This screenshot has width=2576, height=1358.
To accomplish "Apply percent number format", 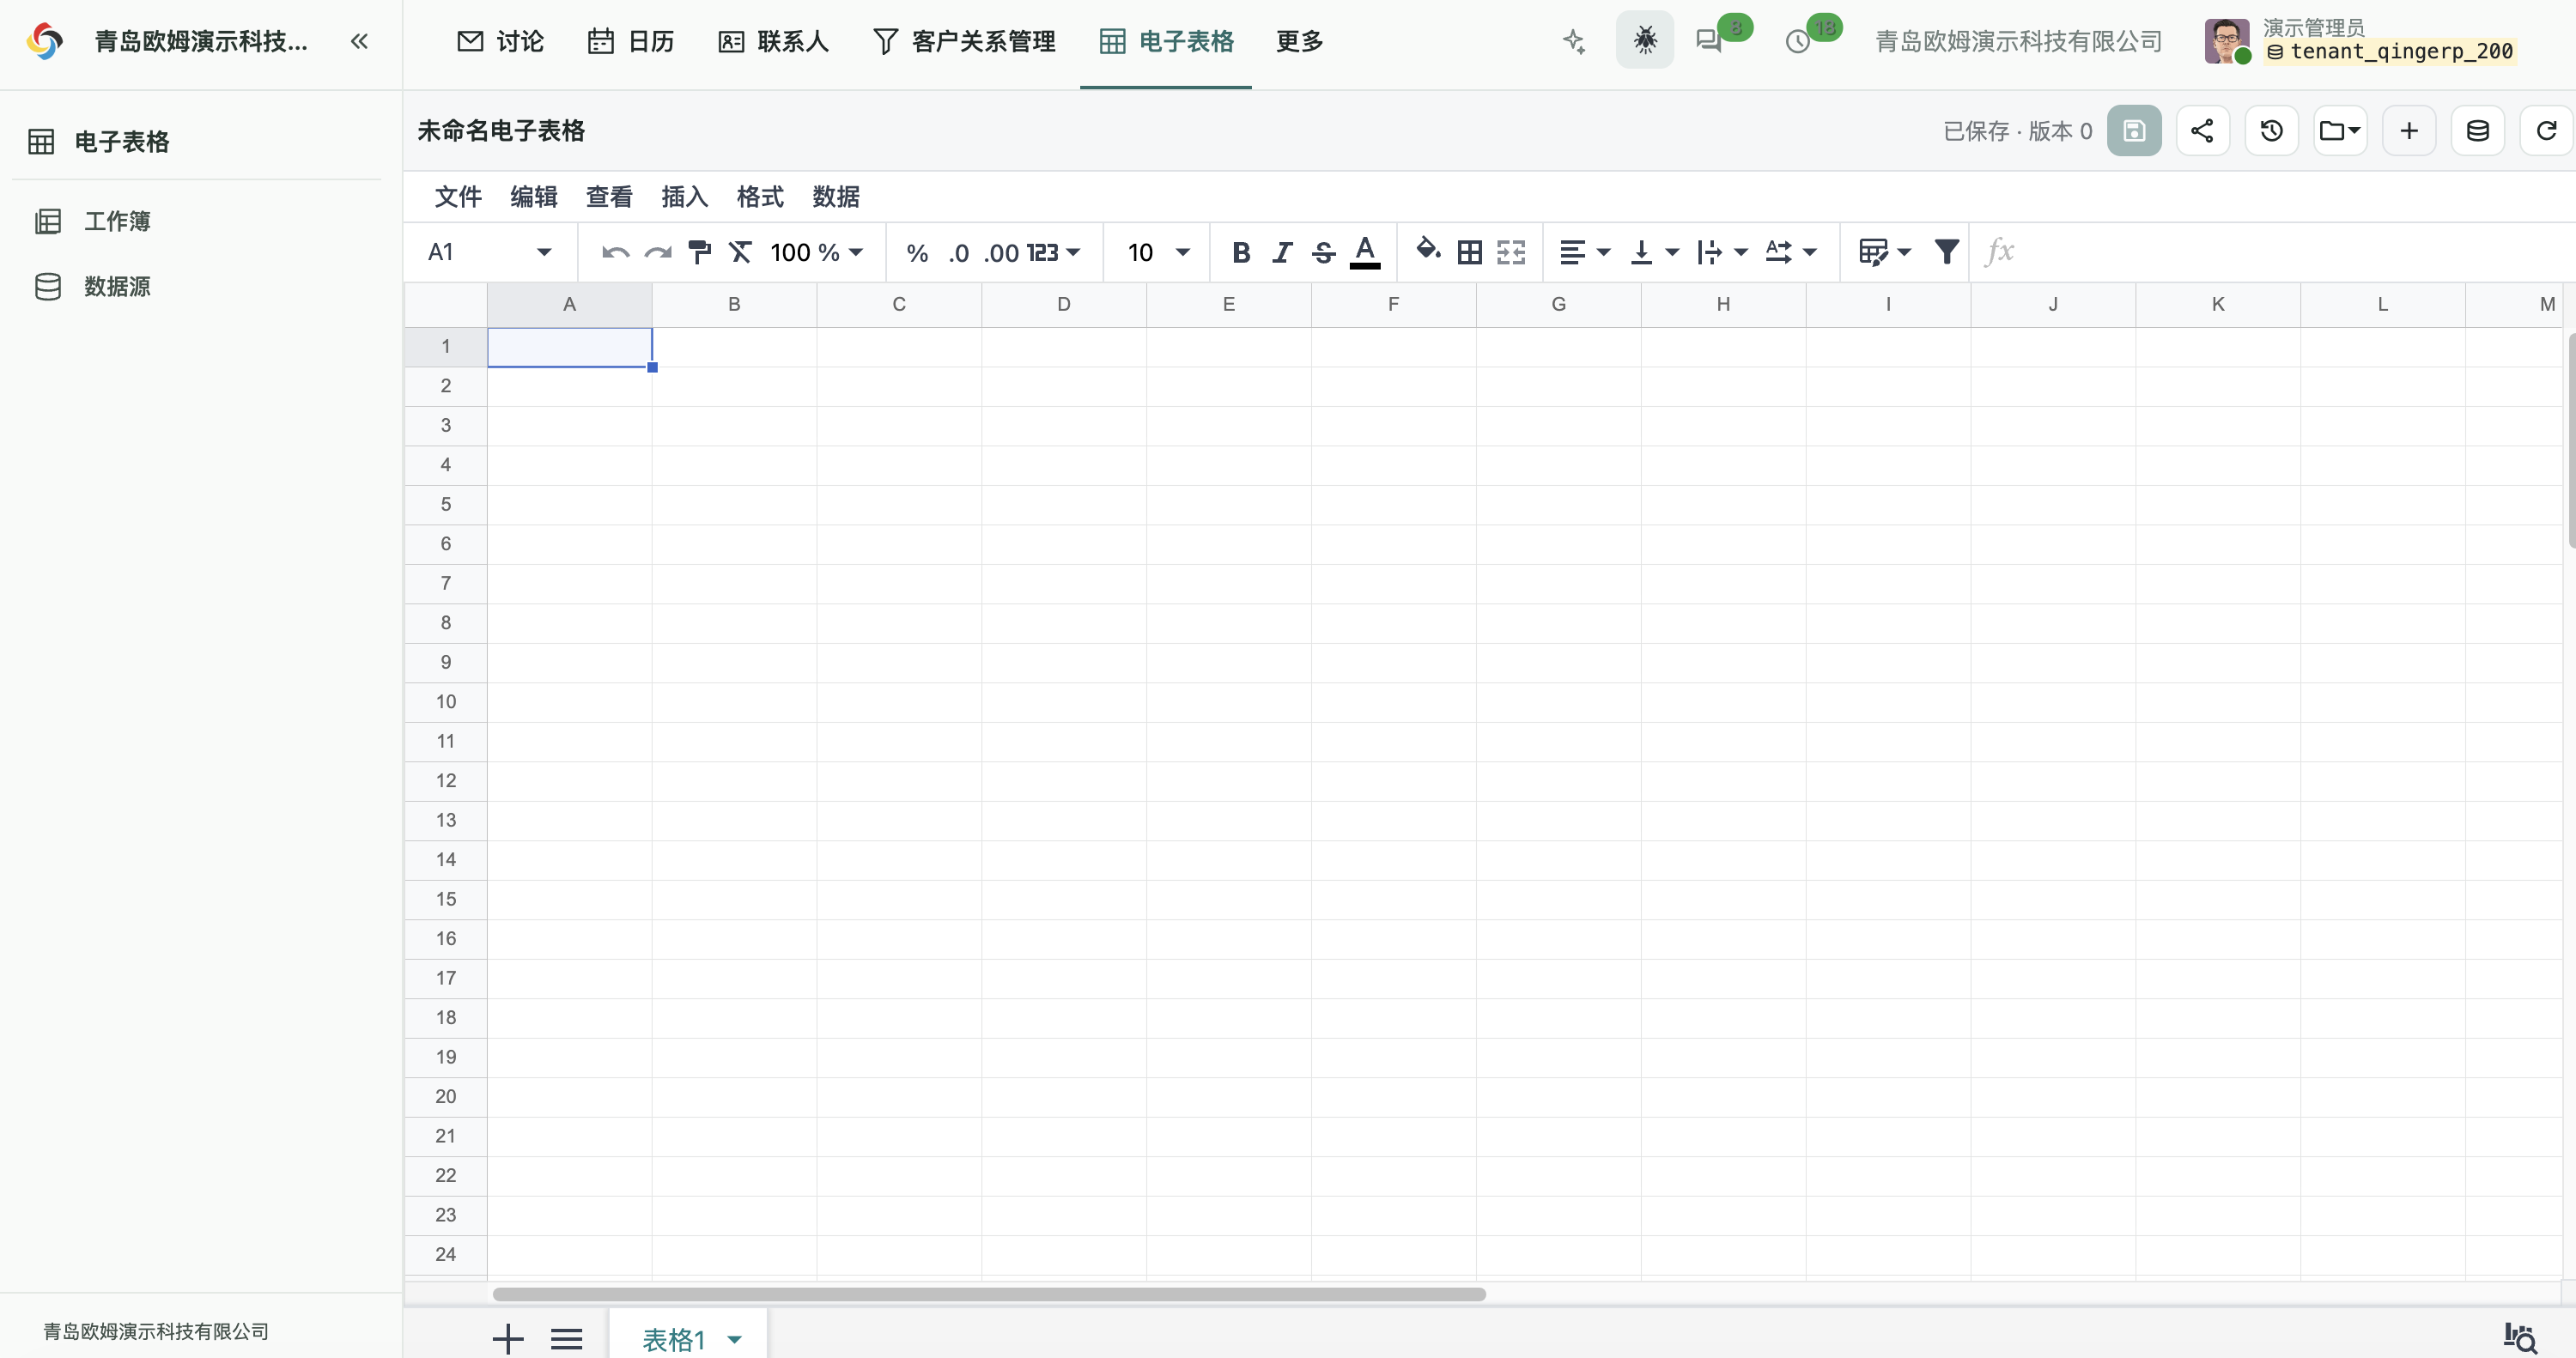I will point(917,253).
